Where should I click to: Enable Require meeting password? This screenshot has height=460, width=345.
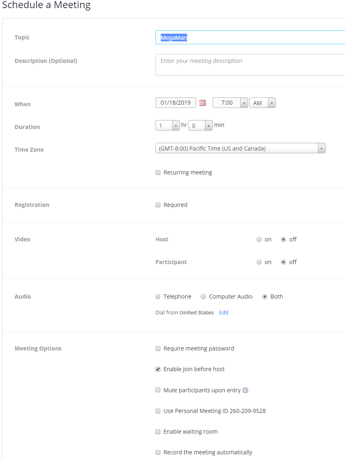coord(158,348)
